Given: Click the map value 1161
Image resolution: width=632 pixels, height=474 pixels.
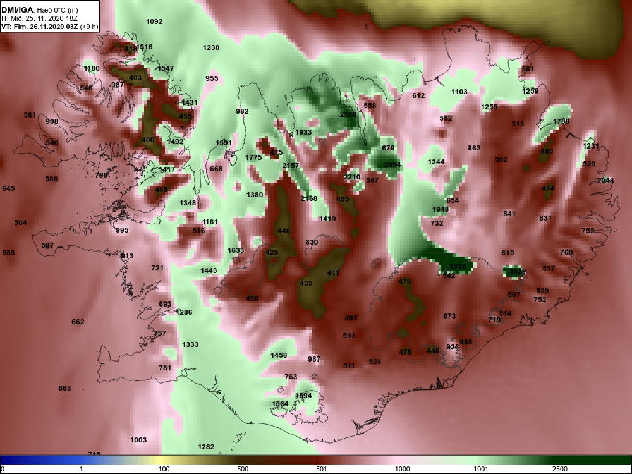Looking at the screenshot, I should point(210,222).
